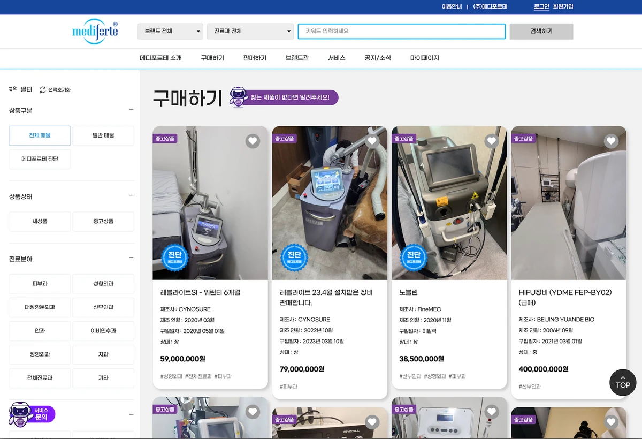
Task: Click the 찾는 제품이 없다면 알려주세요 banner
Action: [x=284, y=97]
